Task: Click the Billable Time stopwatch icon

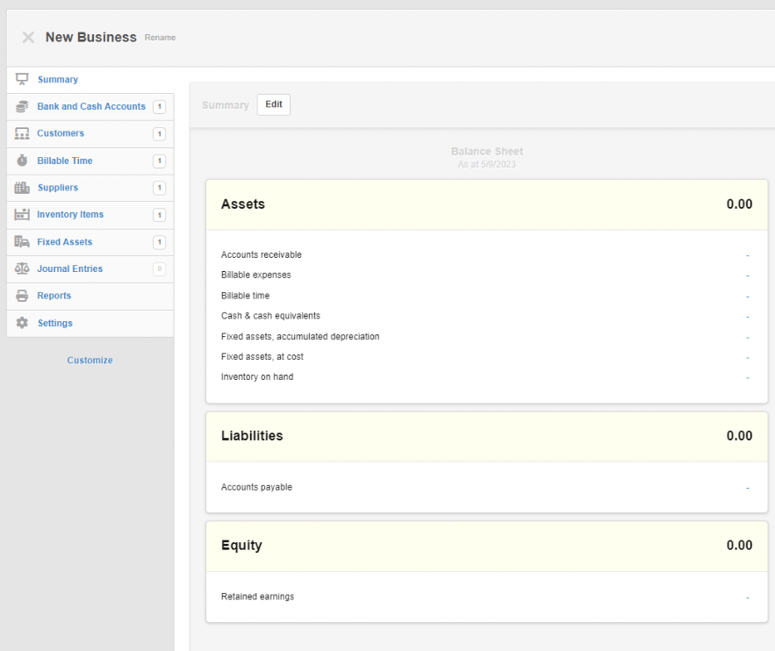Action: coord(22,161)
